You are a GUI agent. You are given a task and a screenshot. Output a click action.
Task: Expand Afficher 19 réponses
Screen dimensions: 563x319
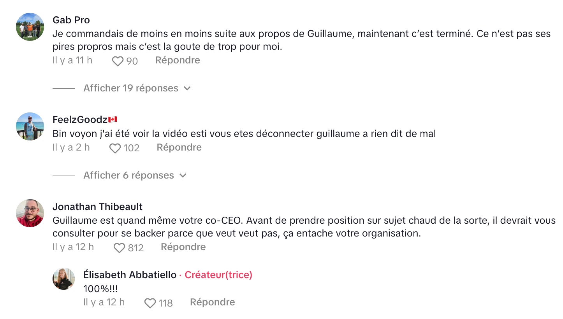(x=131, y=88)
